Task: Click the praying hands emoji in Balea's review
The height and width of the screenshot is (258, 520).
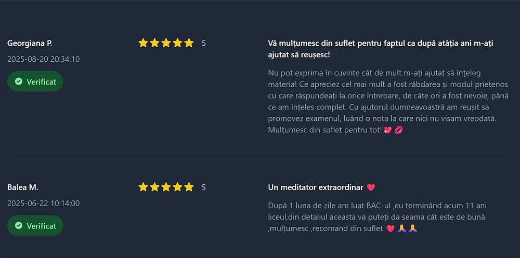Action: (x=402, y=228)
